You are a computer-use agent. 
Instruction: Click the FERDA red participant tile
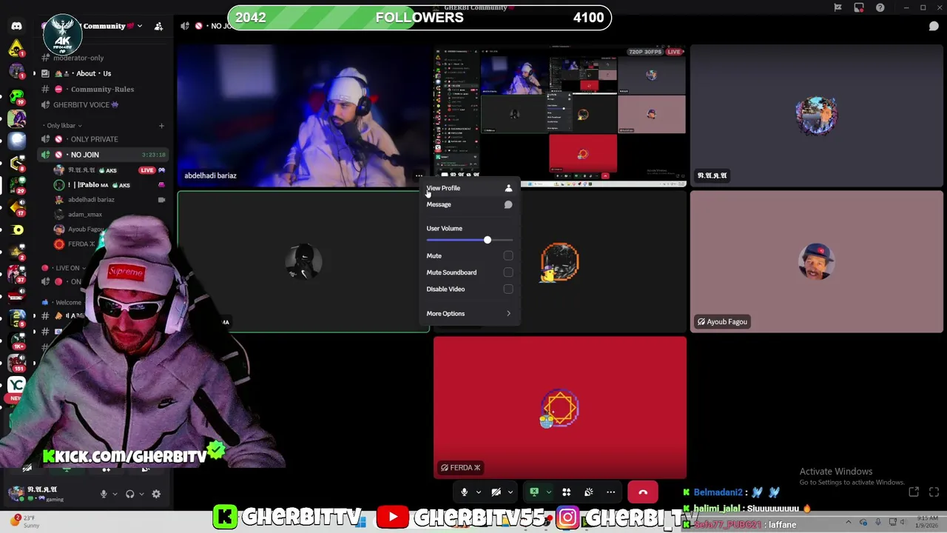[x=560, y=407]
